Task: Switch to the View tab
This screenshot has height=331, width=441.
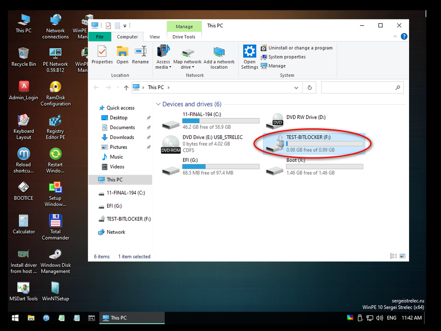Action: pos(154,37)
